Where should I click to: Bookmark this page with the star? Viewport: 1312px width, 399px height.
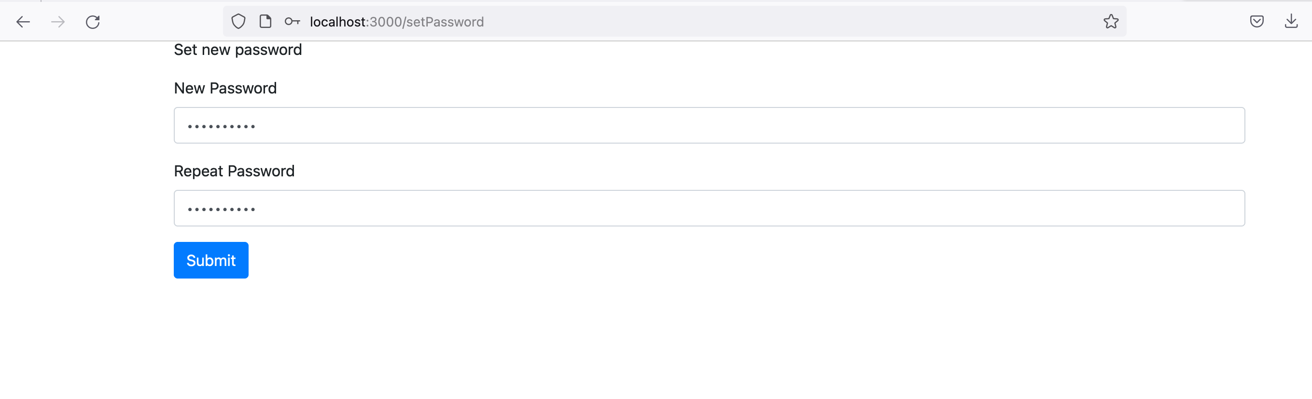pos(1111,21)
